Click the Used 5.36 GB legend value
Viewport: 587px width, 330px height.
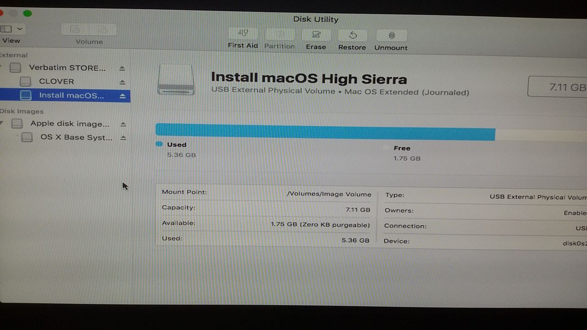182,155
